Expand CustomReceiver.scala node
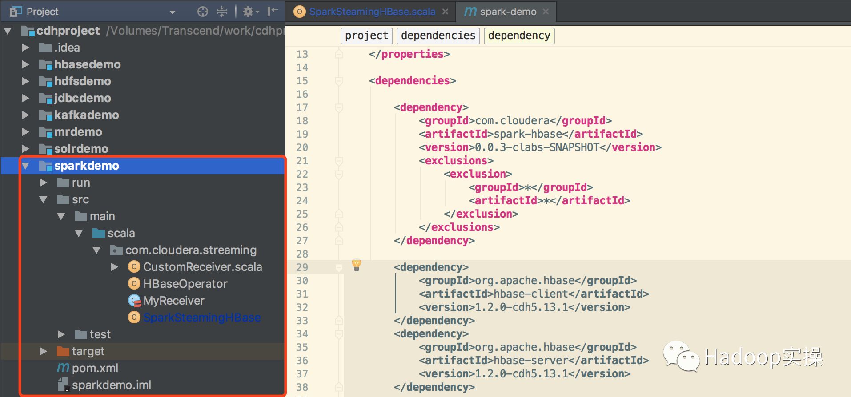The width and height of the screenshot is (851, 397). click(115, 267)
